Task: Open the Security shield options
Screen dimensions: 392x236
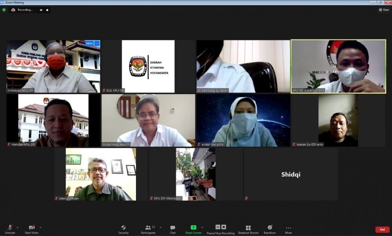Action: [123, 229]
